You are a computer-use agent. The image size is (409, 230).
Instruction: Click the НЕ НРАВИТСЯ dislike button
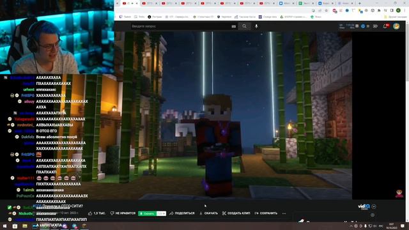[123, 213]
